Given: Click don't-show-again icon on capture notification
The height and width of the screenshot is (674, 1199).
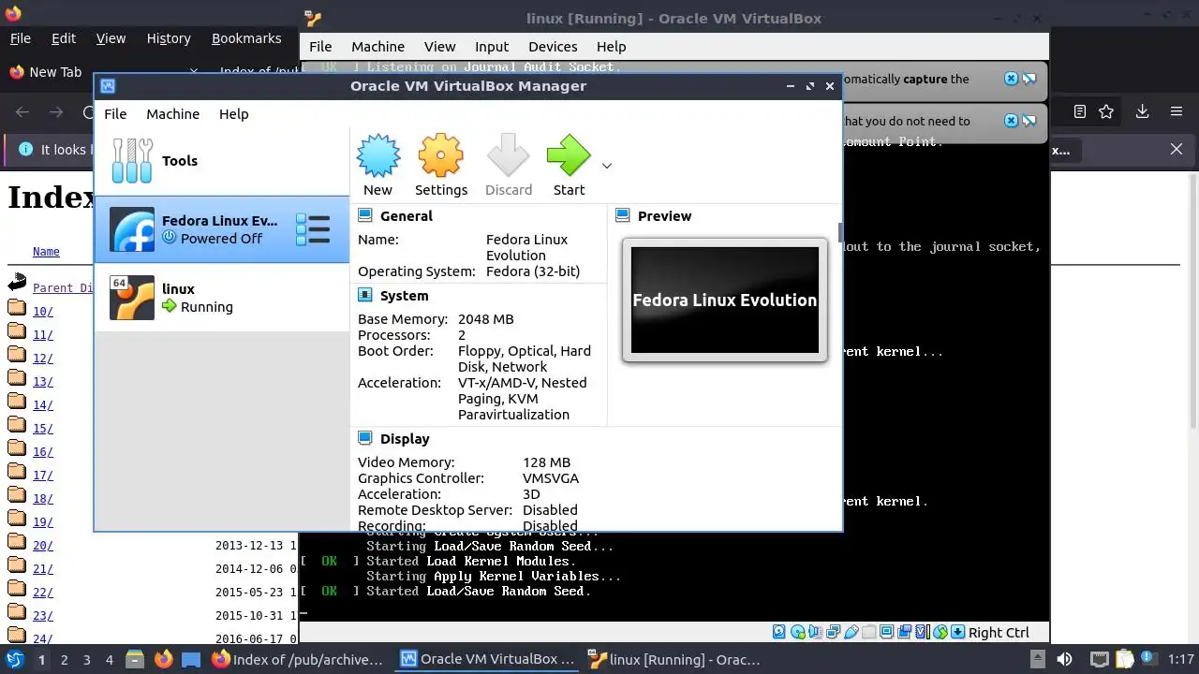Looking at the screenshot, I should tap(1029, 79).
